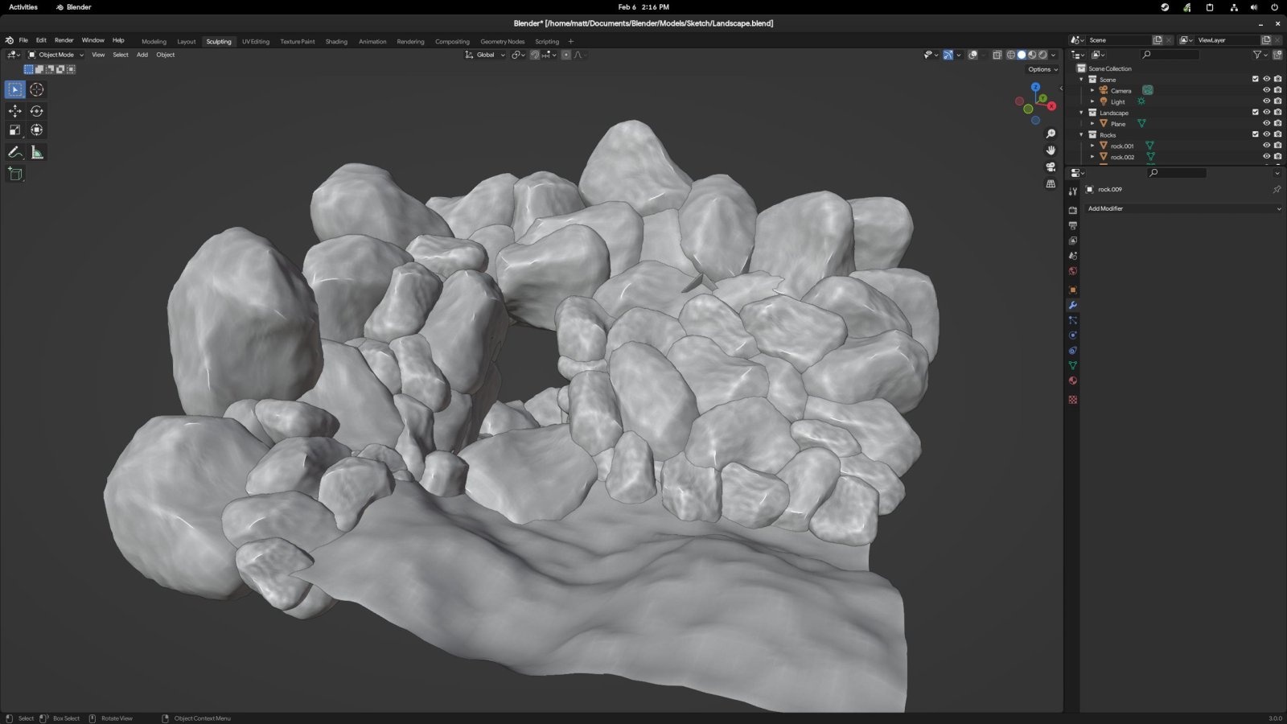This screenshot has width=1287, height=724.
Task: Open the Physics properties tab
Action: [x=1072, y=335]
